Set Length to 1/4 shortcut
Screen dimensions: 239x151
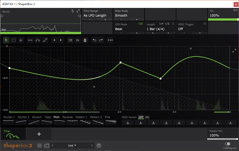(x=161, y=24)
